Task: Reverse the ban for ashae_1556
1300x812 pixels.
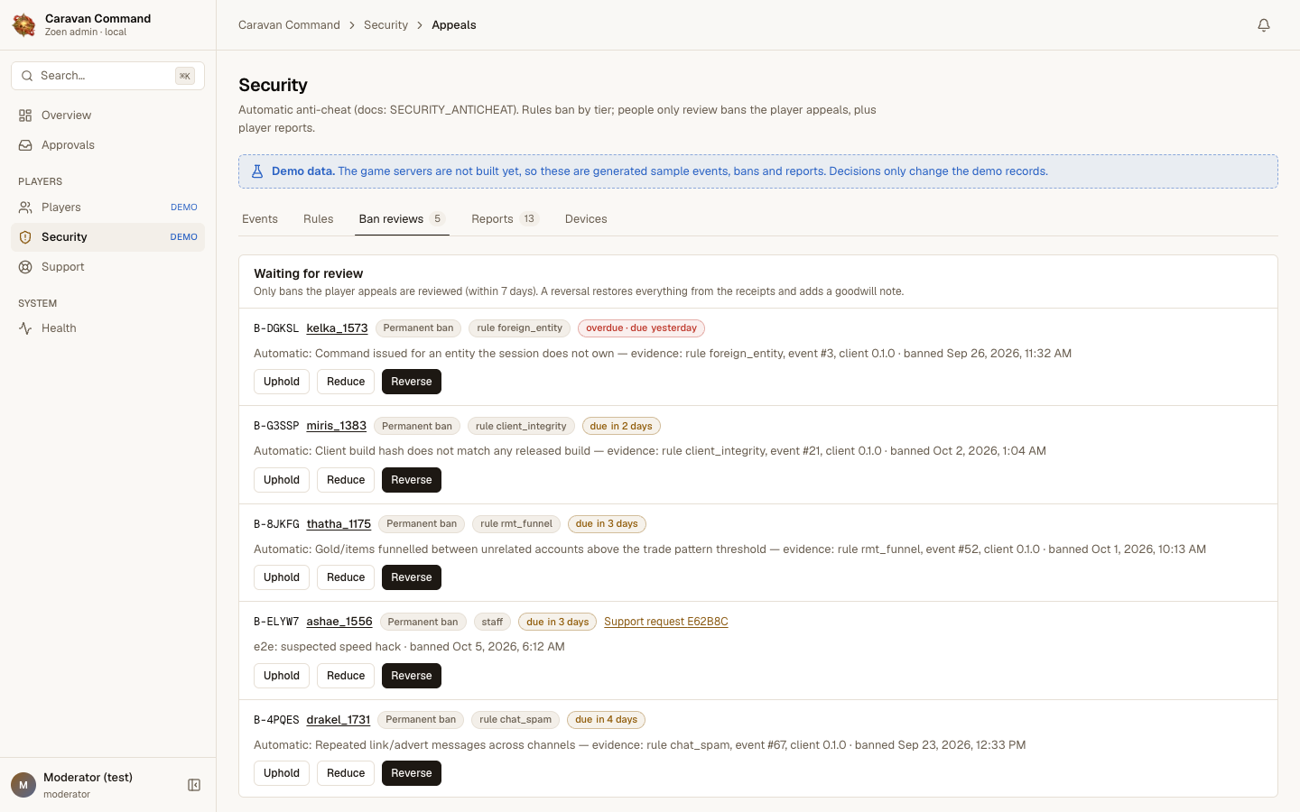Action: (412, 676)
